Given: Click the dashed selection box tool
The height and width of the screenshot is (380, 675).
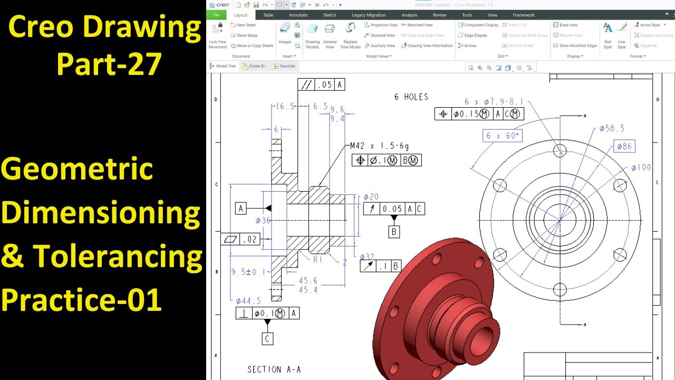Looking at the screenshot, I should click(279, 5).
